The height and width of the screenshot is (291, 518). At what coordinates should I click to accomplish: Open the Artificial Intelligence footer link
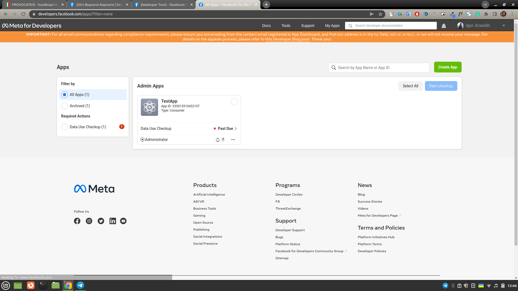209,195
